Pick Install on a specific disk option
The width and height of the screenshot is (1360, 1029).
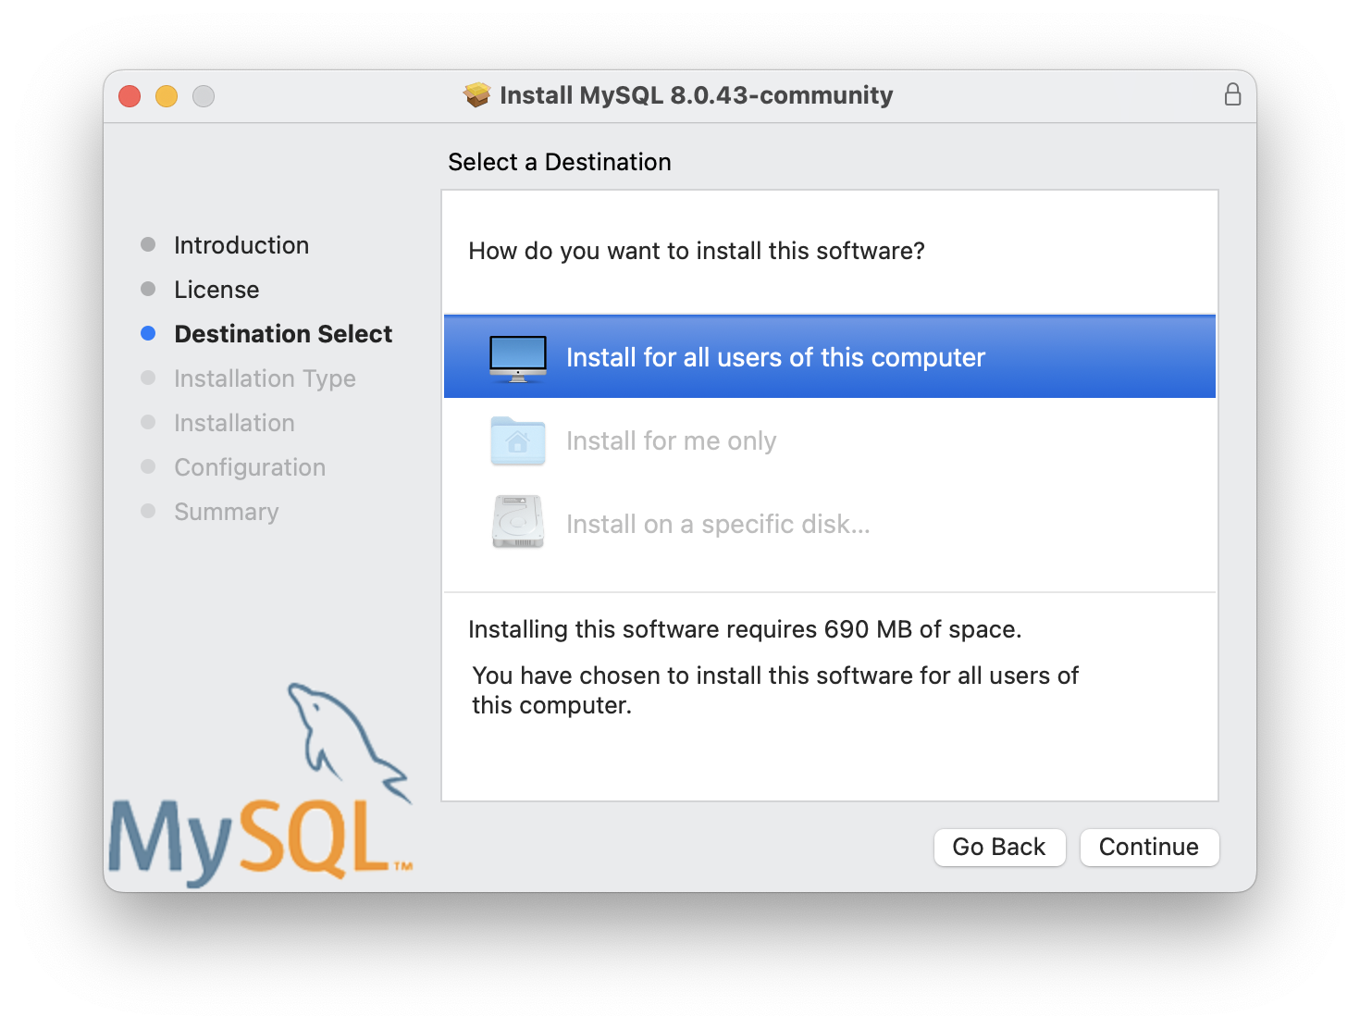point(830,524)
